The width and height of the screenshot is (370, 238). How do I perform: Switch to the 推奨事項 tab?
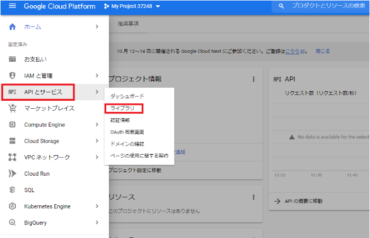tap(128, 24)
